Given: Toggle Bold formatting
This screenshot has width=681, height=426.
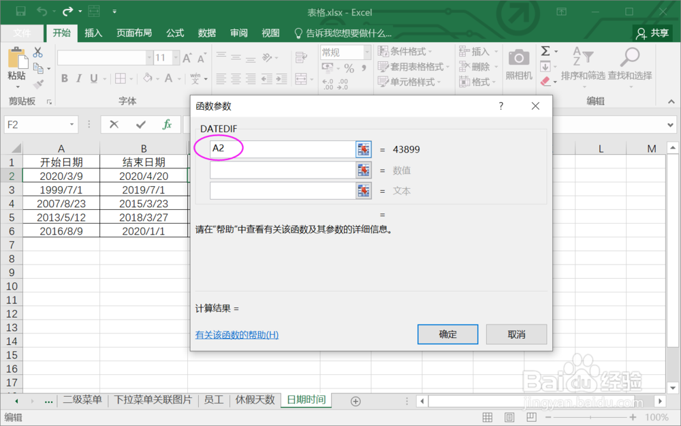Looking at the screenshot, I should [x=64, y=78].
